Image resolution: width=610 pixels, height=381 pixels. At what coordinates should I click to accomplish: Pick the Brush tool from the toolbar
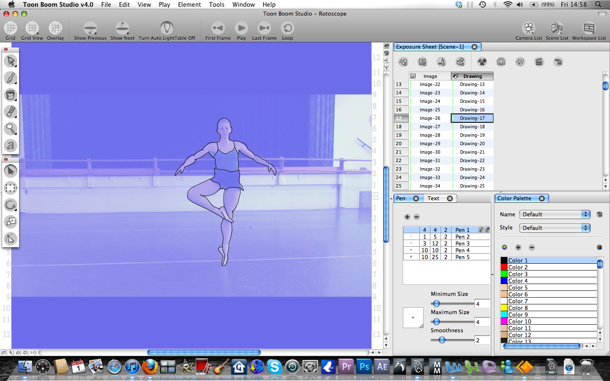(11, 78)
